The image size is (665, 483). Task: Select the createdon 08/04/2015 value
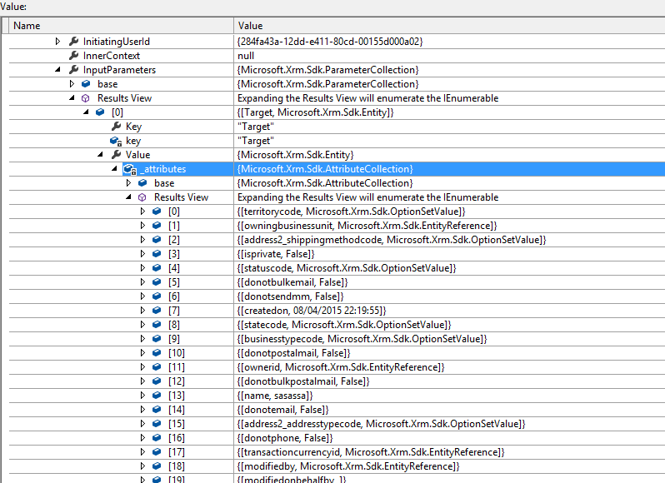tap(312, 311)
